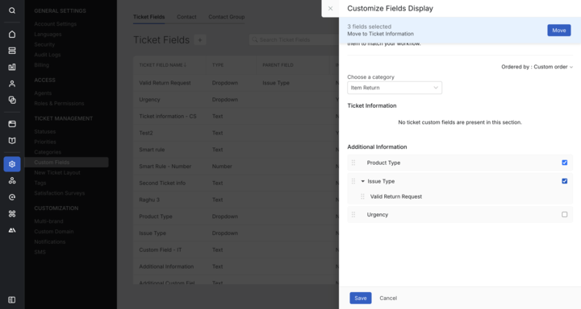The image size is (581, 309).
Task: Select Second Ticket info row
Action: point(236,183)
